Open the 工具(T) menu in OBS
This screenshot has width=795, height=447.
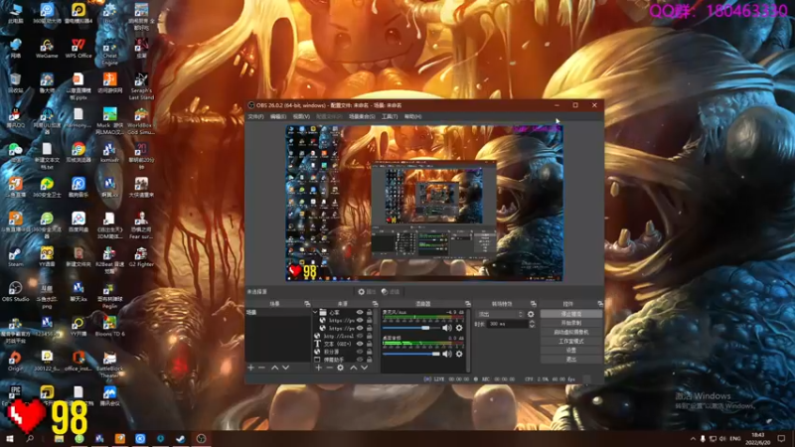pyautogui.click(x=390, y=116)
